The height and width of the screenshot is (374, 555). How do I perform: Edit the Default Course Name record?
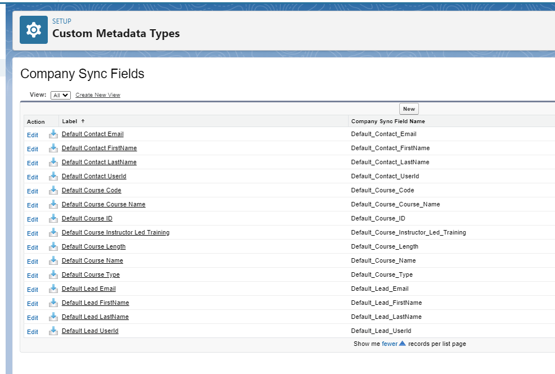click(92, 260)
